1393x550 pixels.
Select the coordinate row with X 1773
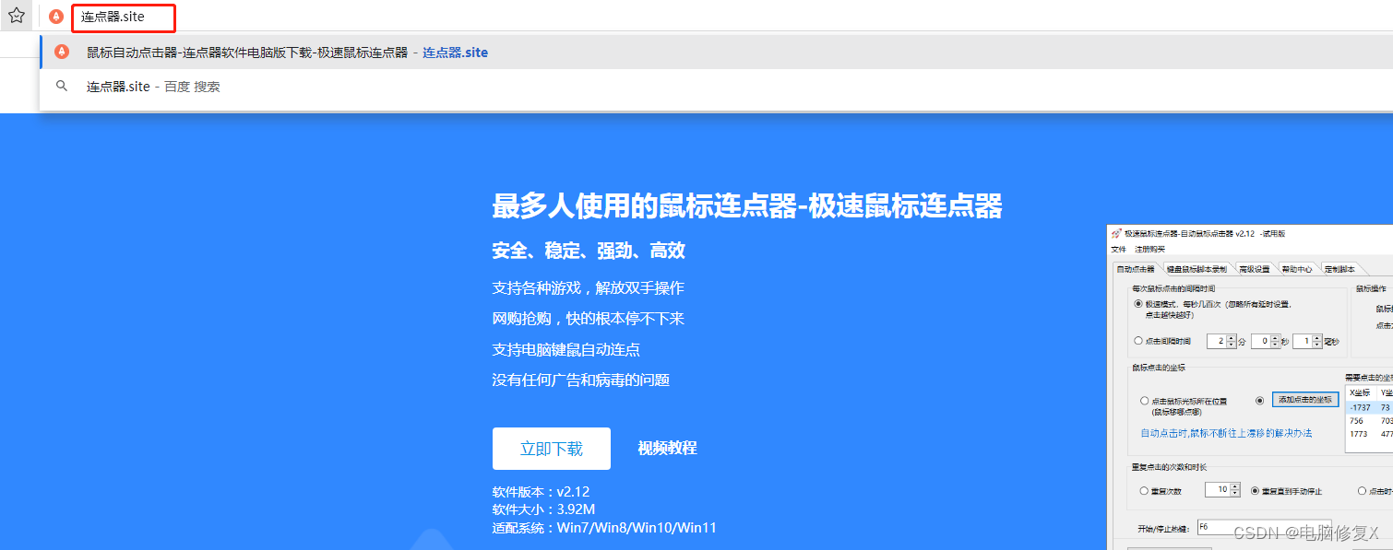click(1369, 434)
